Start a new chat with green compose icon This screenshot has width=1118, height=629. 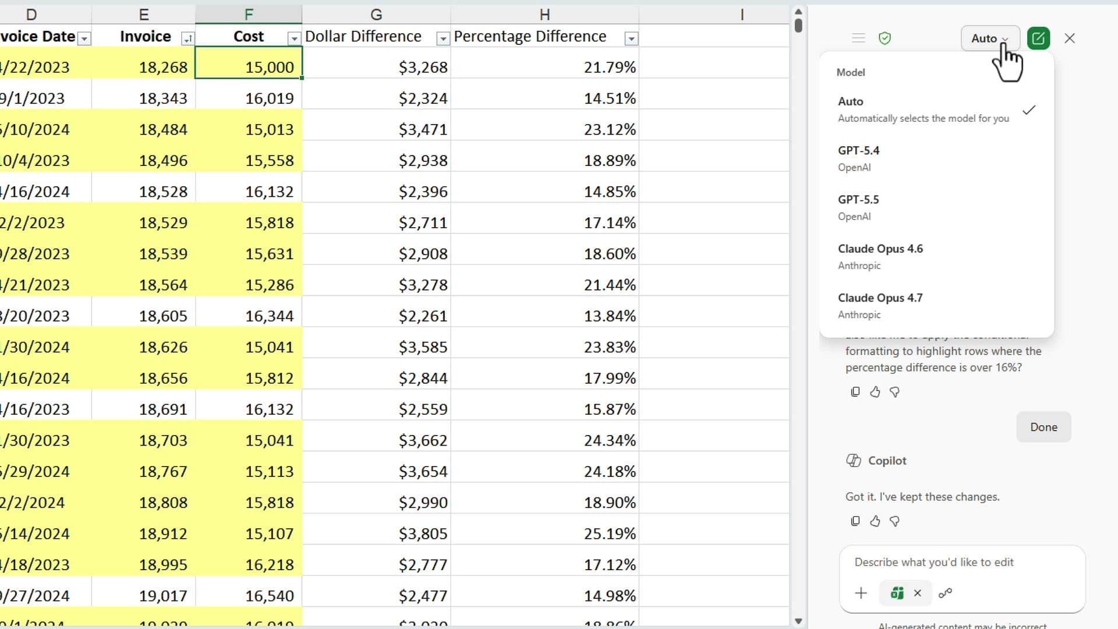[x=1038, y=38]
